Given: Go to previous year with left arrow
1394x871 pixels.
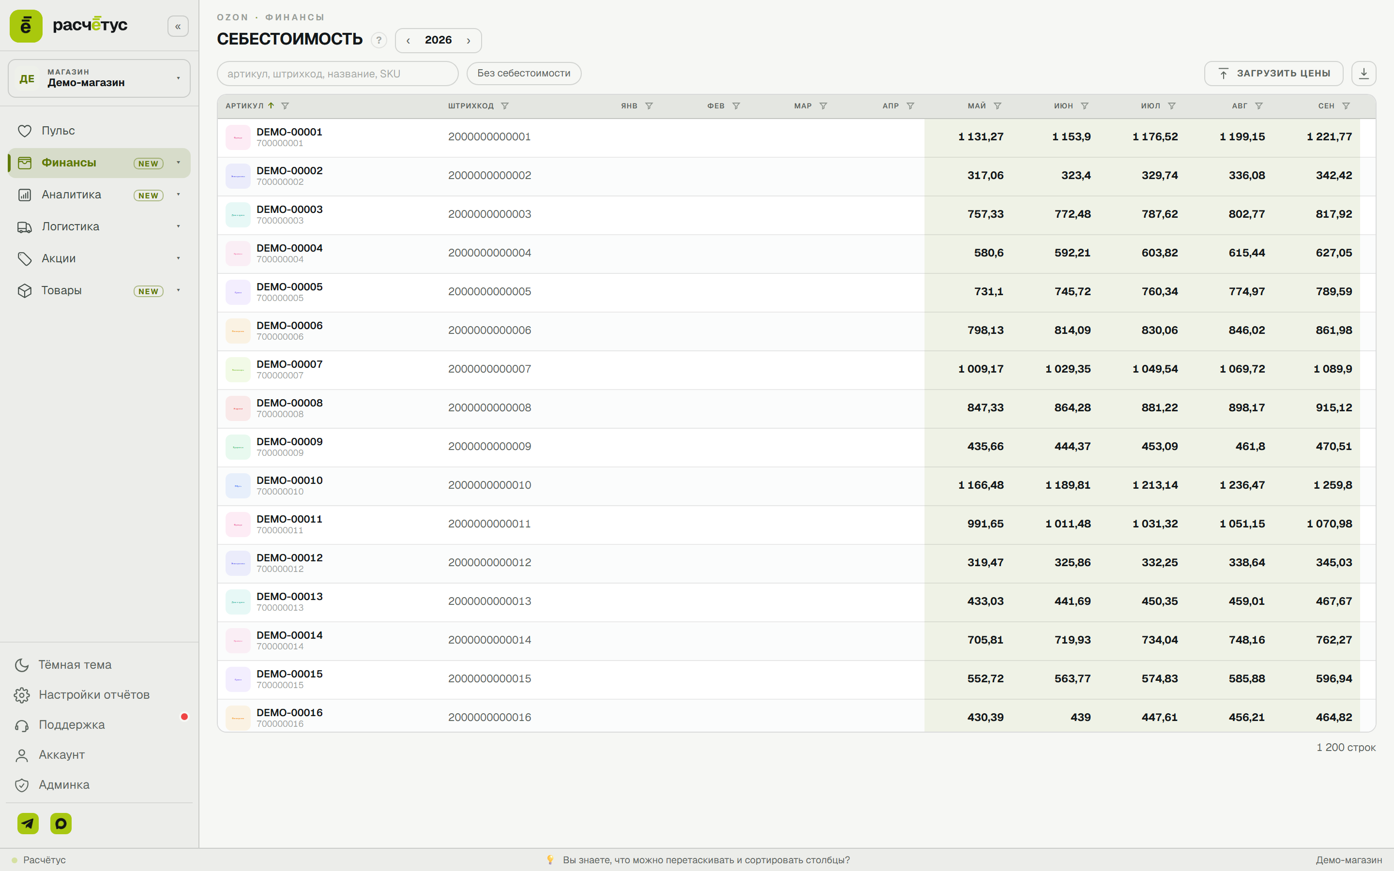Looking at the screenshot, I should [408, 40].
